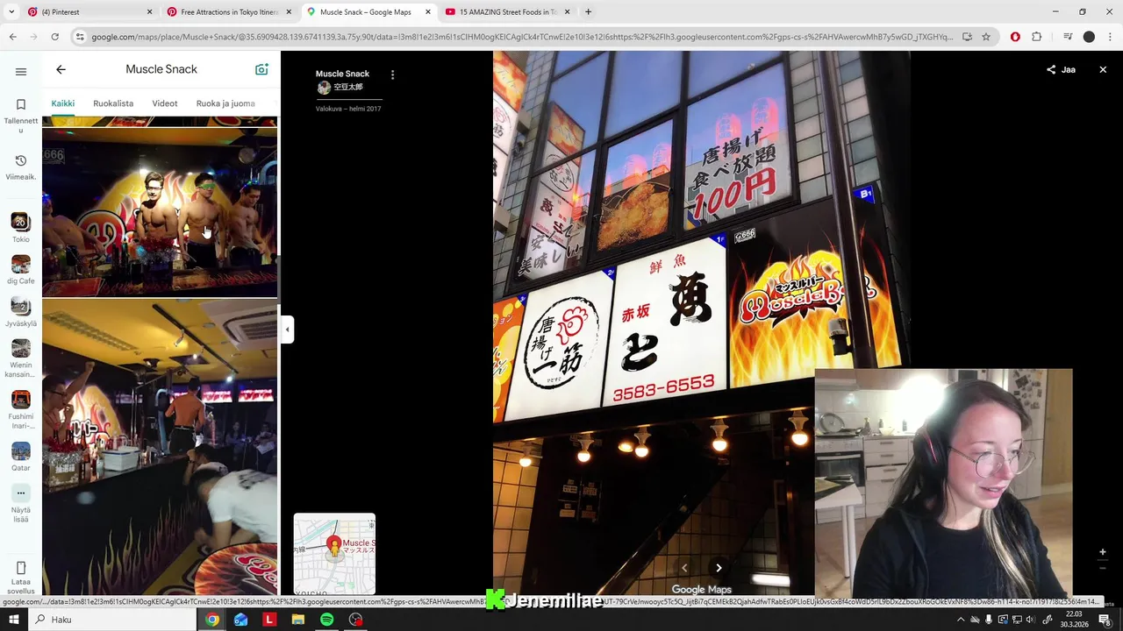The width and height of the screenshot is (1123, 631).
Task: Click the browser back arrow
Action: point(12,37)
